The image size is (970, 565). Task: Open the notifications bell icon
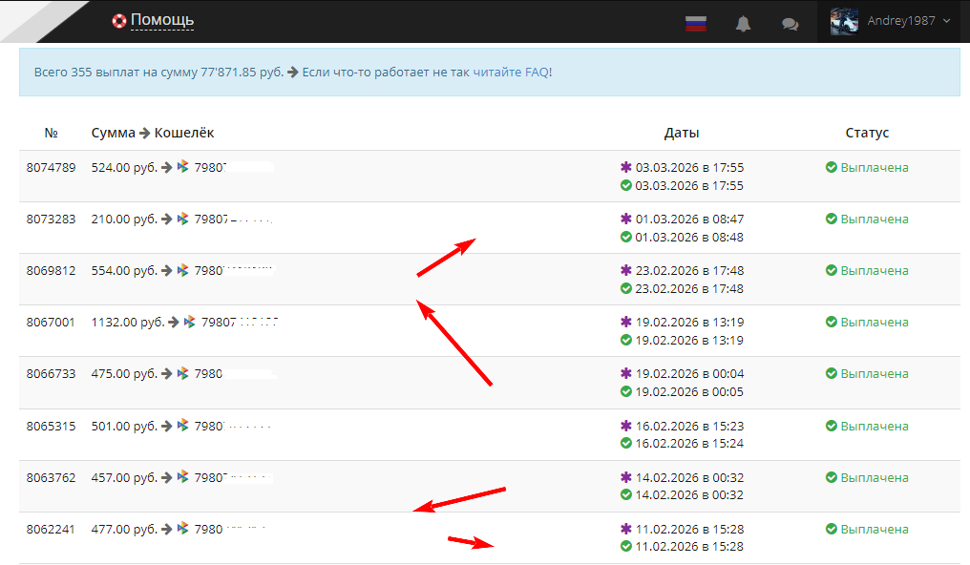[743, 24]
